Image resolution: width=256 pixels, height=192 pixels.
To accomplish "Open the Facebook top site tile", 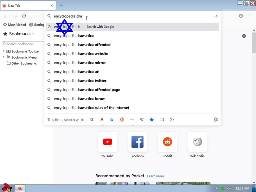I will [137, 142].
